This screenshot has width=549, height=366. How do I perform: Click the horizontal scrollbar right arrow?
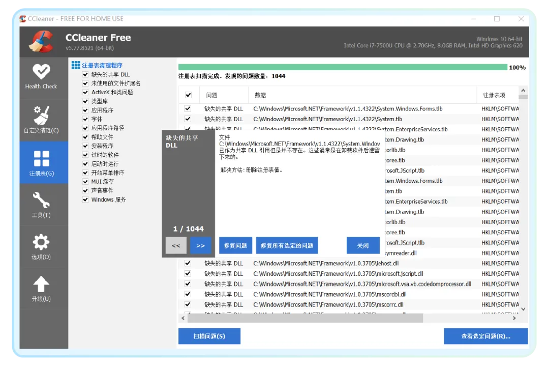[514, 318]
